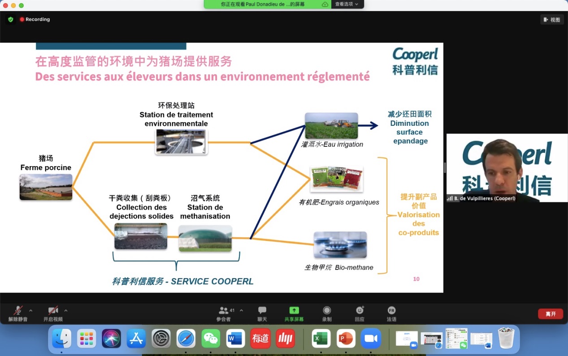Open Siri in the Dock
The height and width of the screenshot is (356, 568).
111,339
